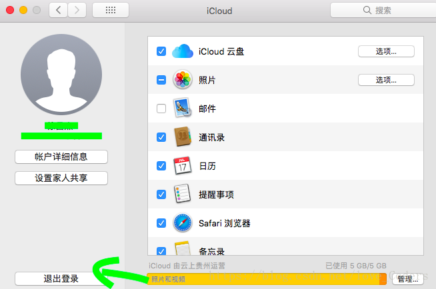Screen dimensions: 436x289
Task: Click iCloud 由云上贵州运营 text
Action: [187, 266]
